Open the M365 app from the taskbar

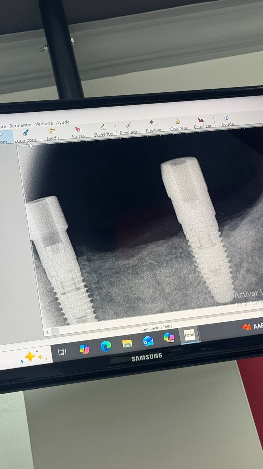pyautogui.click(x=169, y=338)
